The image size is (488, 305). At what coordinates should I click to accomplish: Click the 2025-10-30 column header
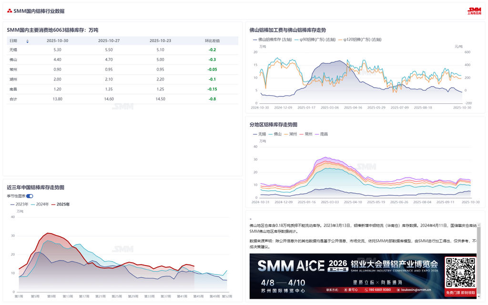[x=57, y=41]
